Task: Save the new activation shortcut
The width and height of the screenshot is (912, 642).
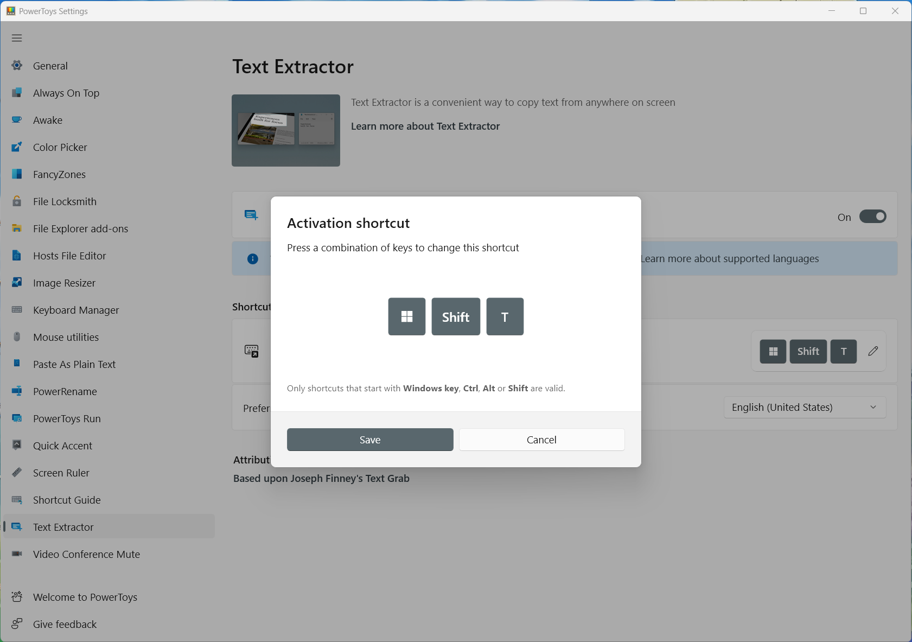Action: (369, 440)
